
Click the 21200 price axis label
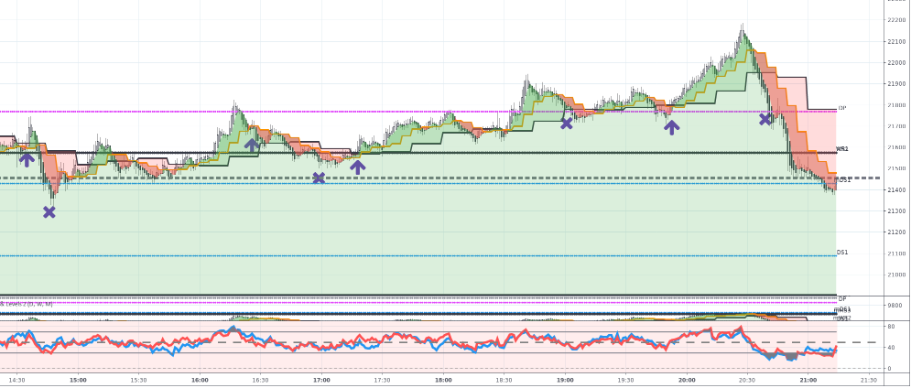pyautogui.click(x=897, y=232)
